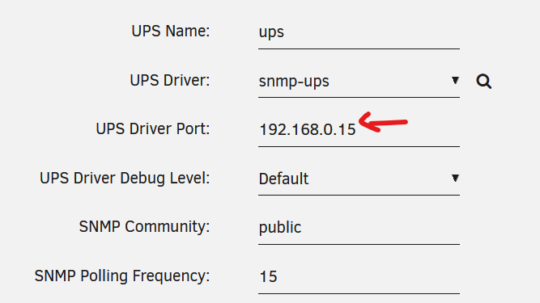Click the 'public' community value text

pos(280,228)
